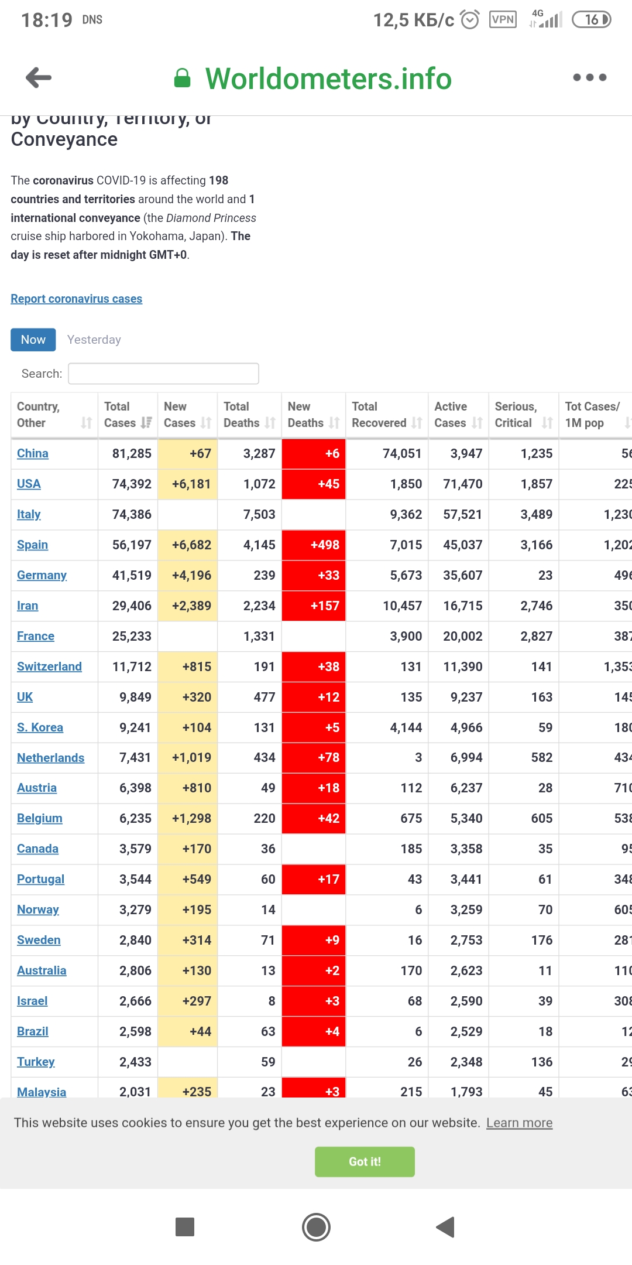Sort by Country, Other sort arrows

tap(87, 422)
